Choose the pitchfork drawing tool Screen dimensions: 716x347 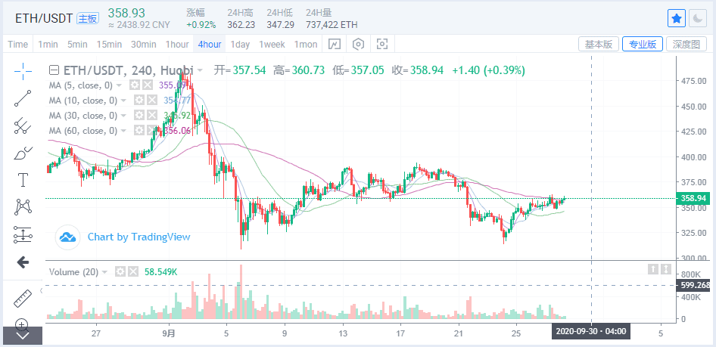23,125
